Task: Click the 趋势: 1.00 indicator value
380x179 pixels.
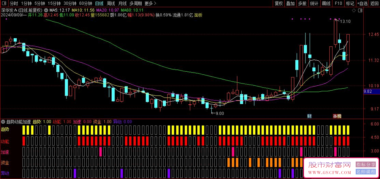Action: pyautogui.click(x=42, y=121)
